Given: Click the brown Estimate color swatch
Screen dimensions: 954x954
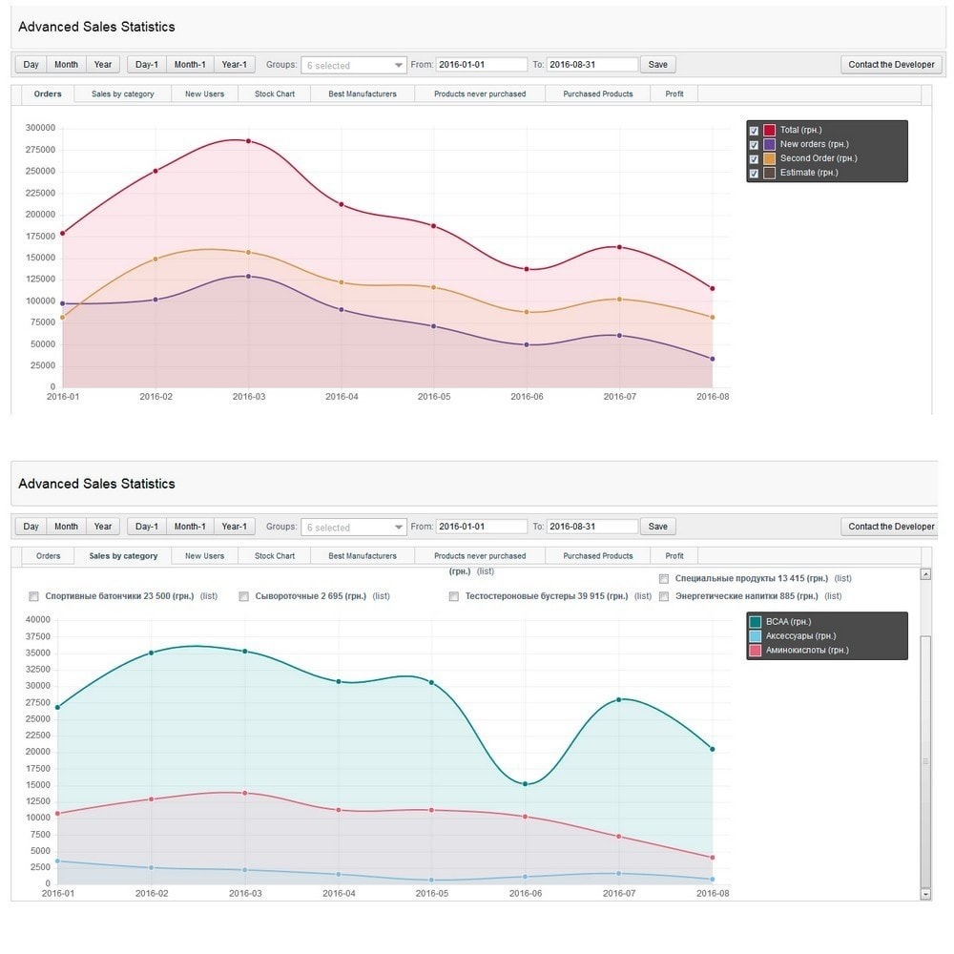Looking at the screenshot, I should (x=770, y=174).
